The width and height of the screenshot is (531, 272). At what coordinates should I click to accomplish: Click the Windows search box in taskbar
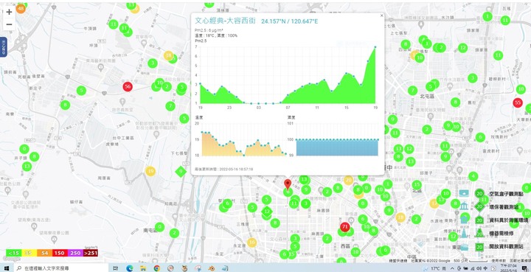(61, 268)
